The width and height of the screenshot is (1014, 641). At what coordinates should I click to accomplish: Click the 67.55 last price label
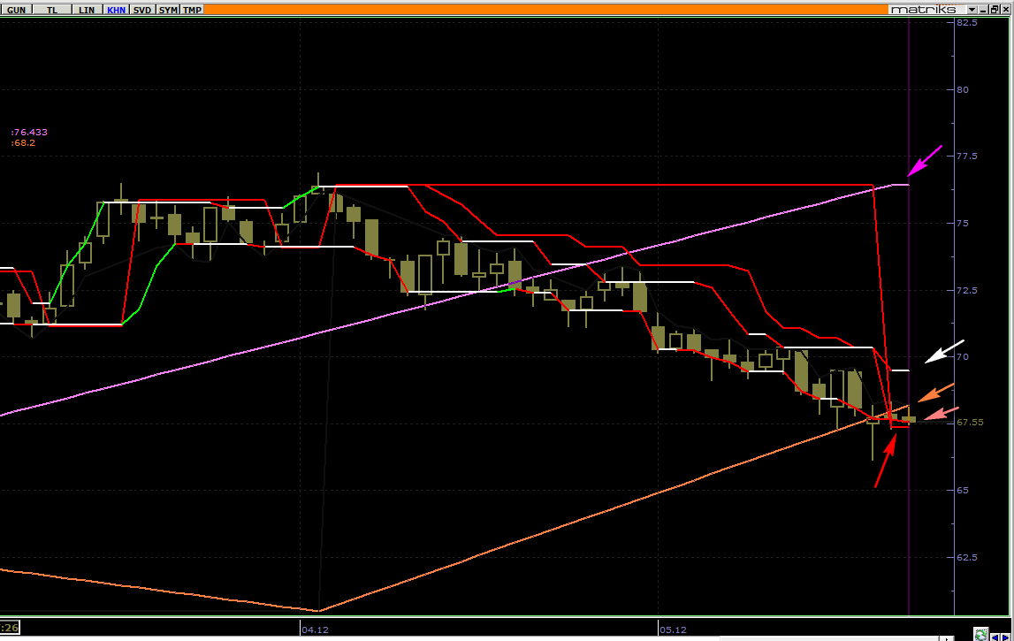(x=970, y=422)
